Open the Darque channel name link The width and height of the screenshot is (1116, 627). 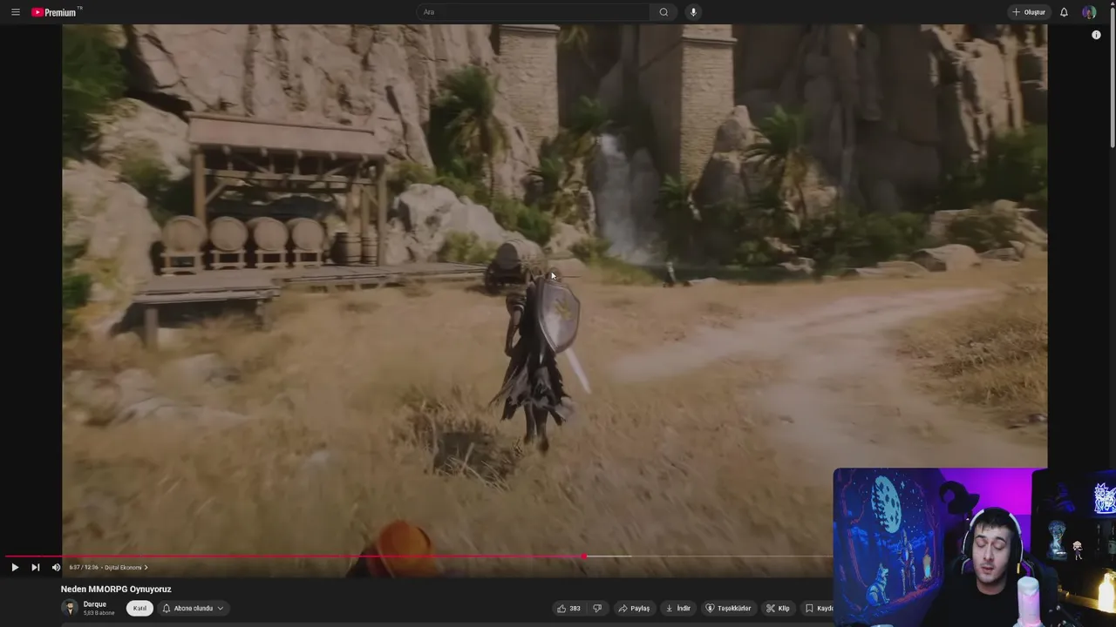tap(95, 604)
